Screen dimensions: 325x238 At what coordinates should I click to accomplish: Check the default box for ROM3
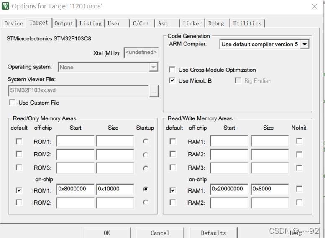tap(19, 167)
